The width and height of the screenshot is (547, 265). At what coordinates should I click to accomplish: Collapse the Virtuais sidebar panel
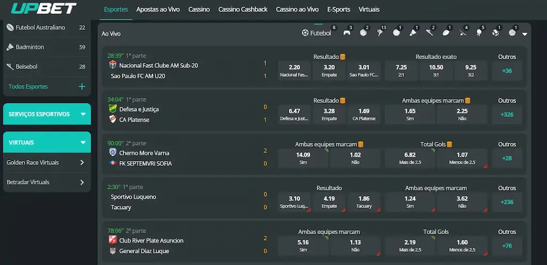pos(83,142)
